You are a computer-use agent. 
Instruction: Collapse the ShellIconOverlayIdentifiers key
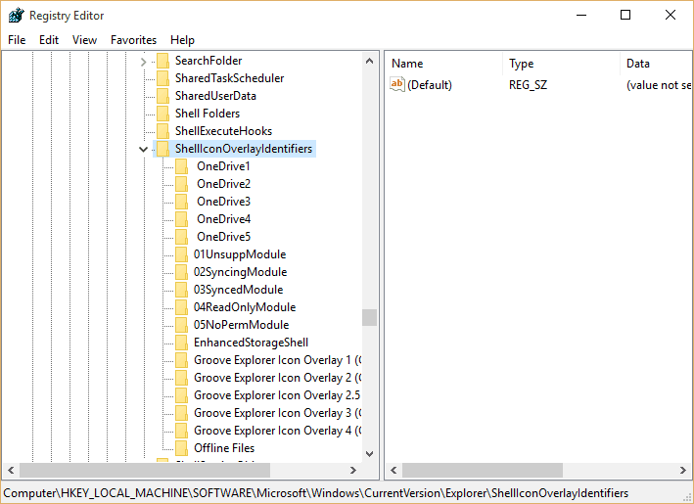tap(144, 149)
